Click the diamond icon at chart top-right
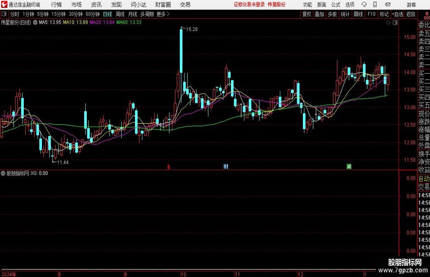 pos(388,23)
